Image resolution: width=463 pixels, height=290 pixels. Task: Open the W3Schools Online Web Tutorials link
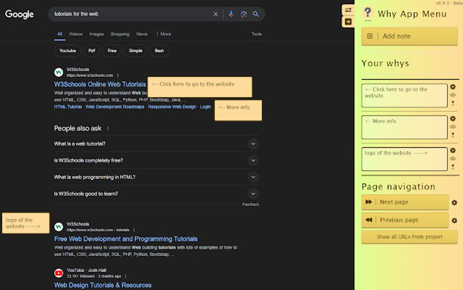click(x=99, y=84)
